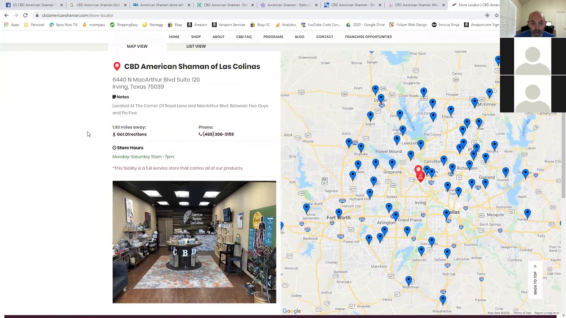Open the Amazon Services bookmark
Image resolution: width=566 pixels, height=318 pixels.
tap(229, 25)
